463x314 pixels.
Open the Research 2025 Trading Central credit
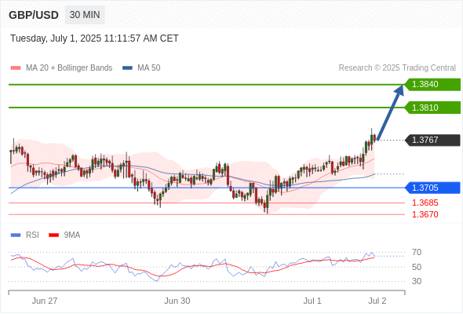[397, 68]
